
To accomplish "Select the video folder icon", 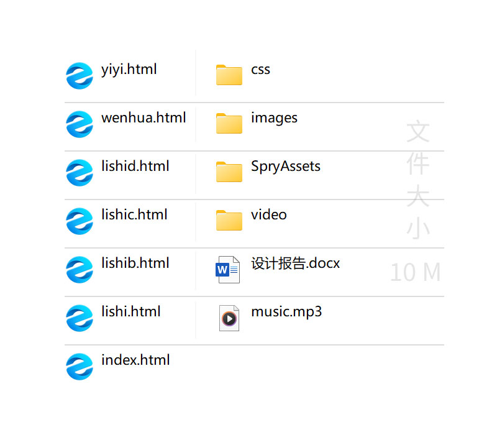I will pos(229,221).
